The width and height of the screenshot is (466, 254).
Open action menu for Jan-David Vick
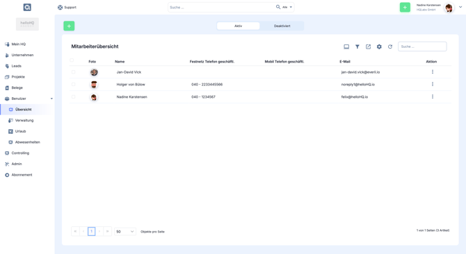click(x=433, y=71)
